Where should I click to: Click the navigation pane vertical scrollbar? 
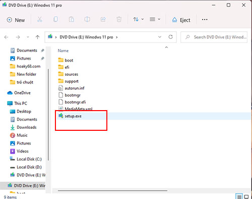click(x=48, y=115)
